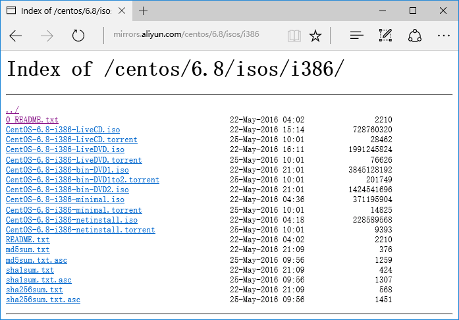Click file size 728760320
Image resolution: width=459 pixels, height=320 pixels.
tap(372, 130)
